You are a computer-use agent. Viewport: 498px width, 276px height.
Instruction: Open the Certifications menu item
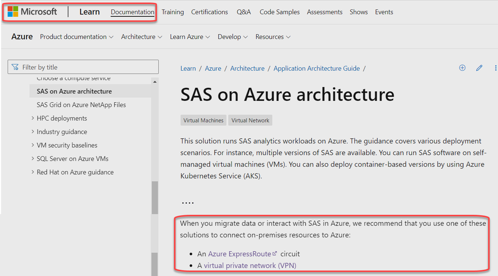tap(209, 12)
